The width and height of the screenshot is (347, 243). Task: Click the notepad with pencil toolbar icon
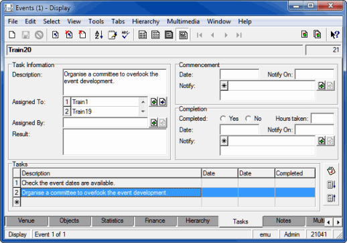(112, 35)
